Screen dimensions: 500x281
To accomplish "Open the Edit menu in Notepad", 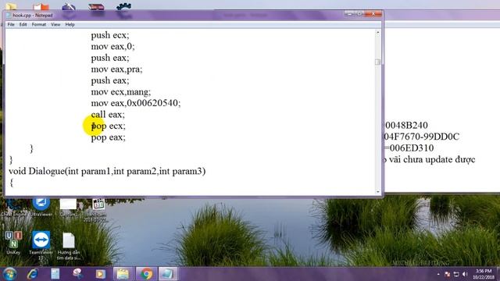I will [23, 24].
